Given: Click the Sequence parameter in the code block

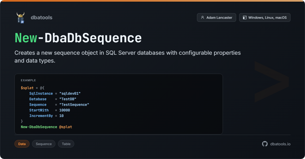Looking at the screenshot, I should point(38,105).
